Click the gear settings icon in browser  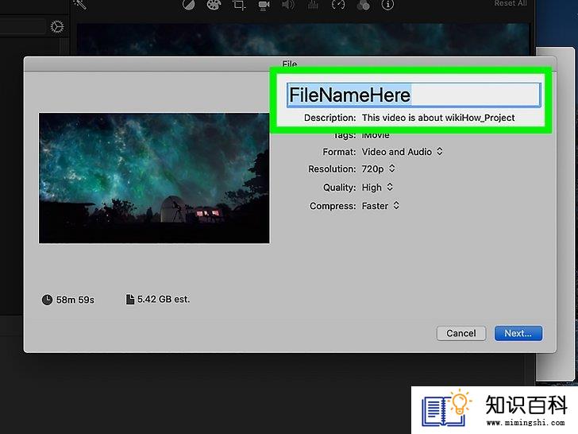pyautogui.click(x=57, y=26)
